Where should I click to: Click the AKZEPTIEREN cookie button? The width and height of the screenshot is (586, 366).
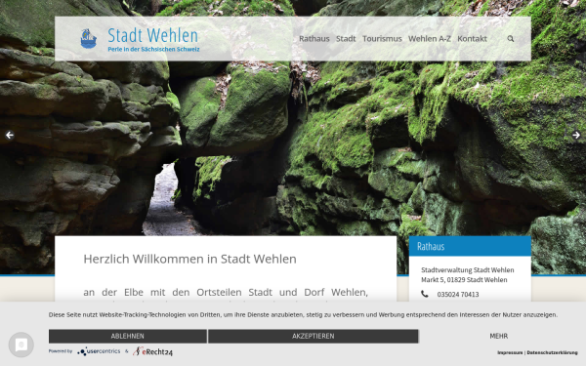(x=314, y=336)
